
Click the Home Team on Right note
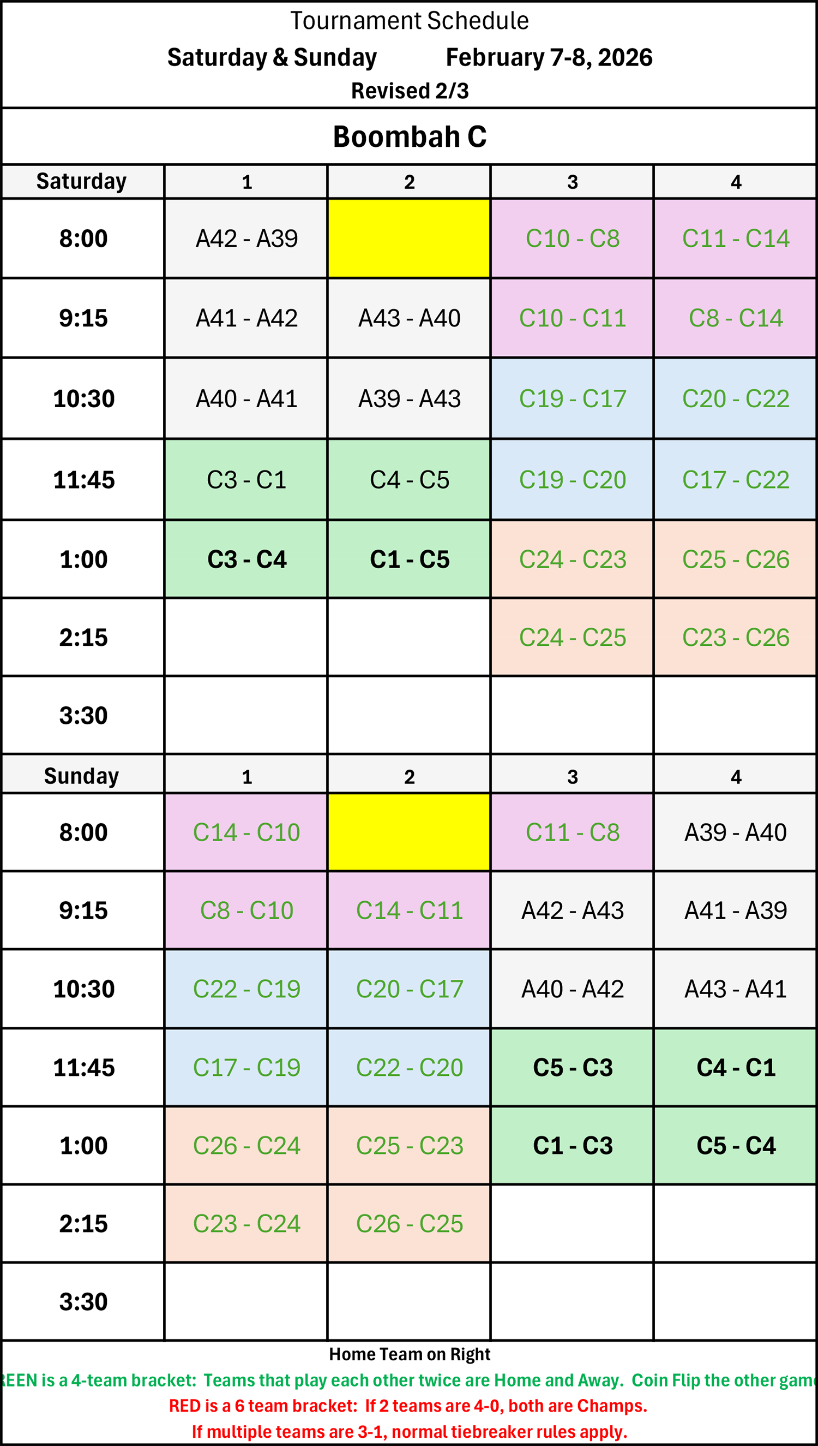[410, 1354]
